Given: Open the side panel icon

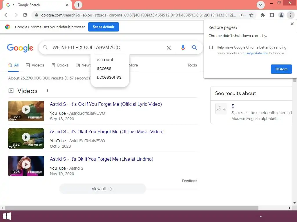Looking at the screenshot, I should pyautogui.click(x=272, y=15).
